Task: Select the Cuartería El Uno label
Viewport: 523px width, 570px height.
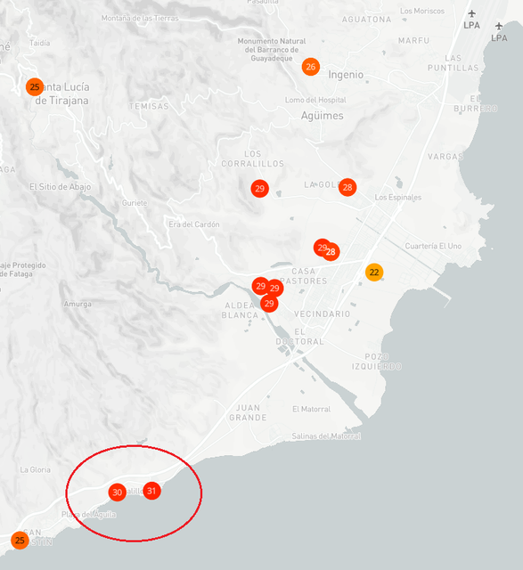Action: coord(433,246)
